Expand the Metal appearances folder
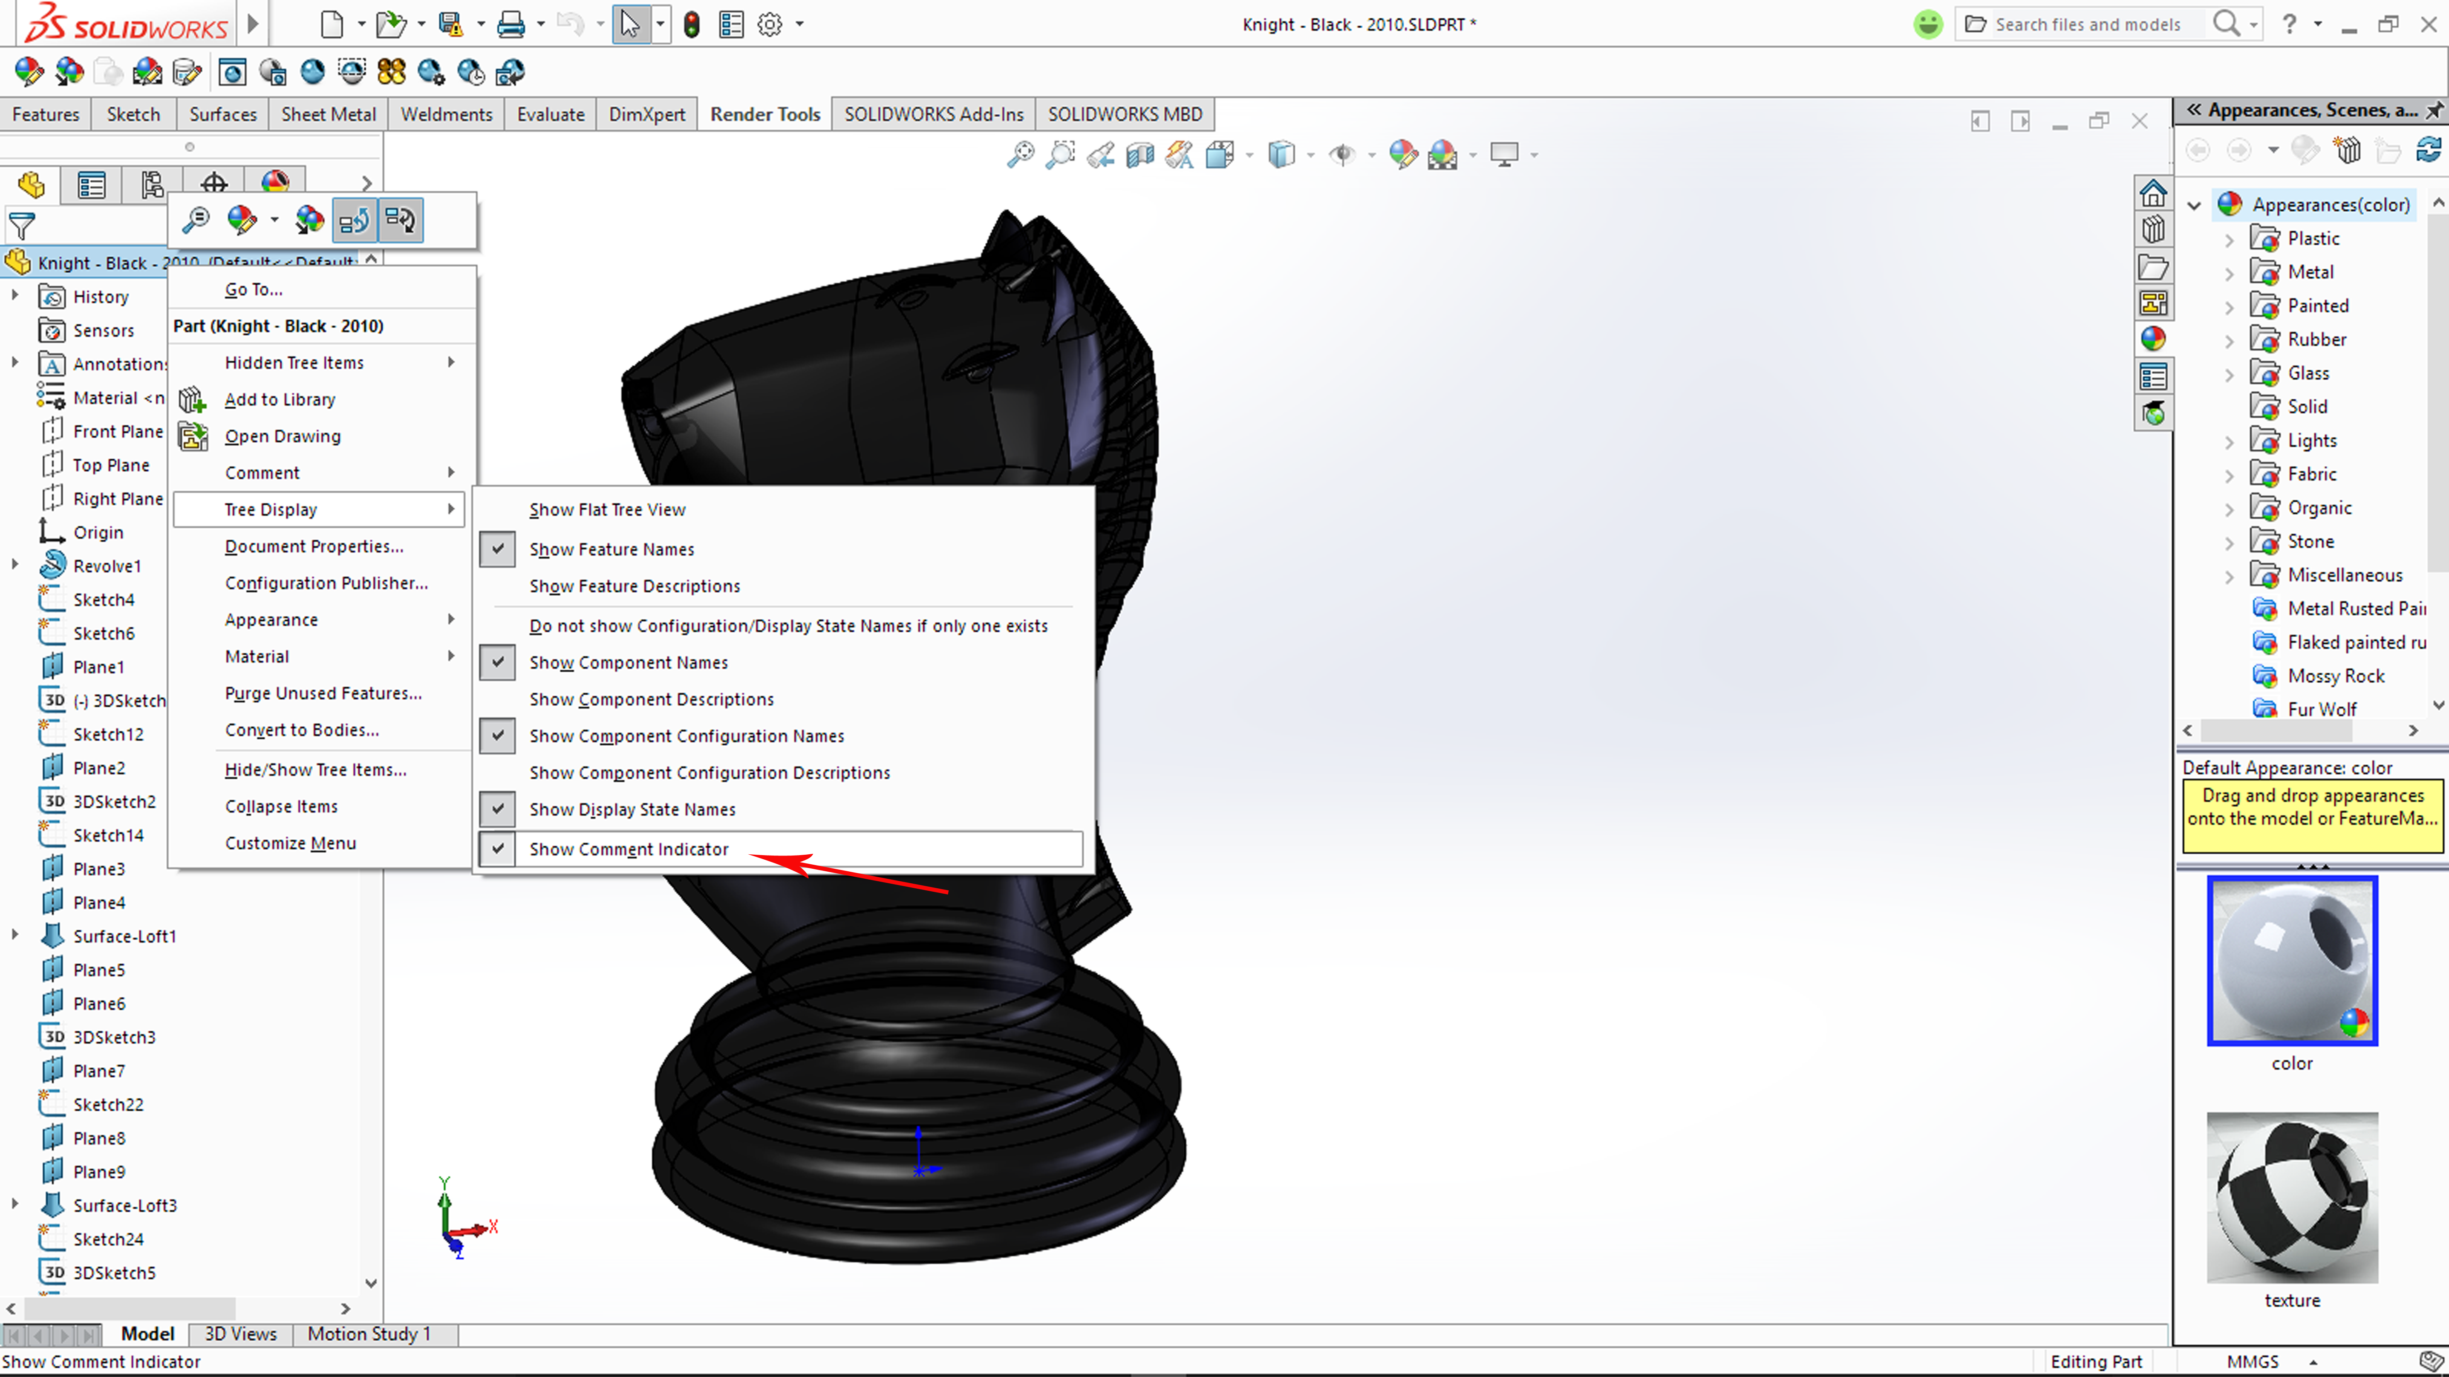2449x1377 pixels. pos(2229,274)
